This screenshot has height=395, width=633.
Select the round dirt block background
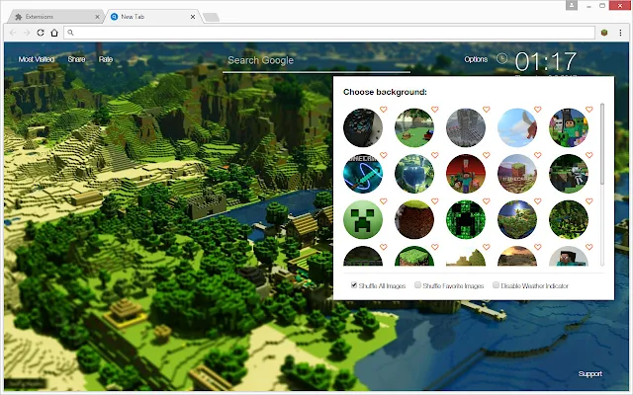point(414,219)
